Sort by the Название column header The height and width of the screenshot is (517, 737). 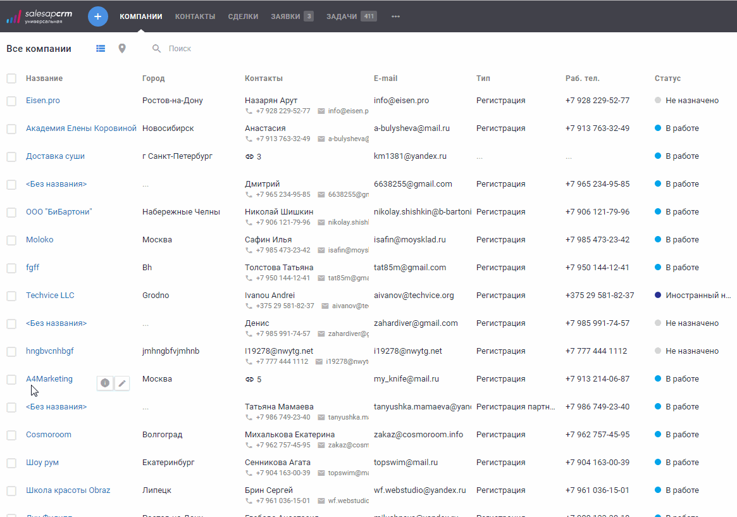click(x=44, y=78)
